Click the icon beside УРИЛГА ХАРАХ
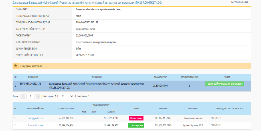The height and width of the screenshot is (131, 261). [x=232, y=2]
